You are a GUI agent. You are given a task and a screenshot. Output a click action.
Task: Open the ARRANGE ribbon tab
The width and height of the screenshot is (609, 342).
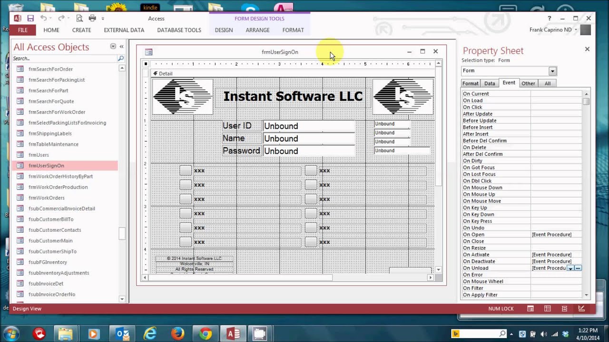pyautogui.click(x=257, y=30)
